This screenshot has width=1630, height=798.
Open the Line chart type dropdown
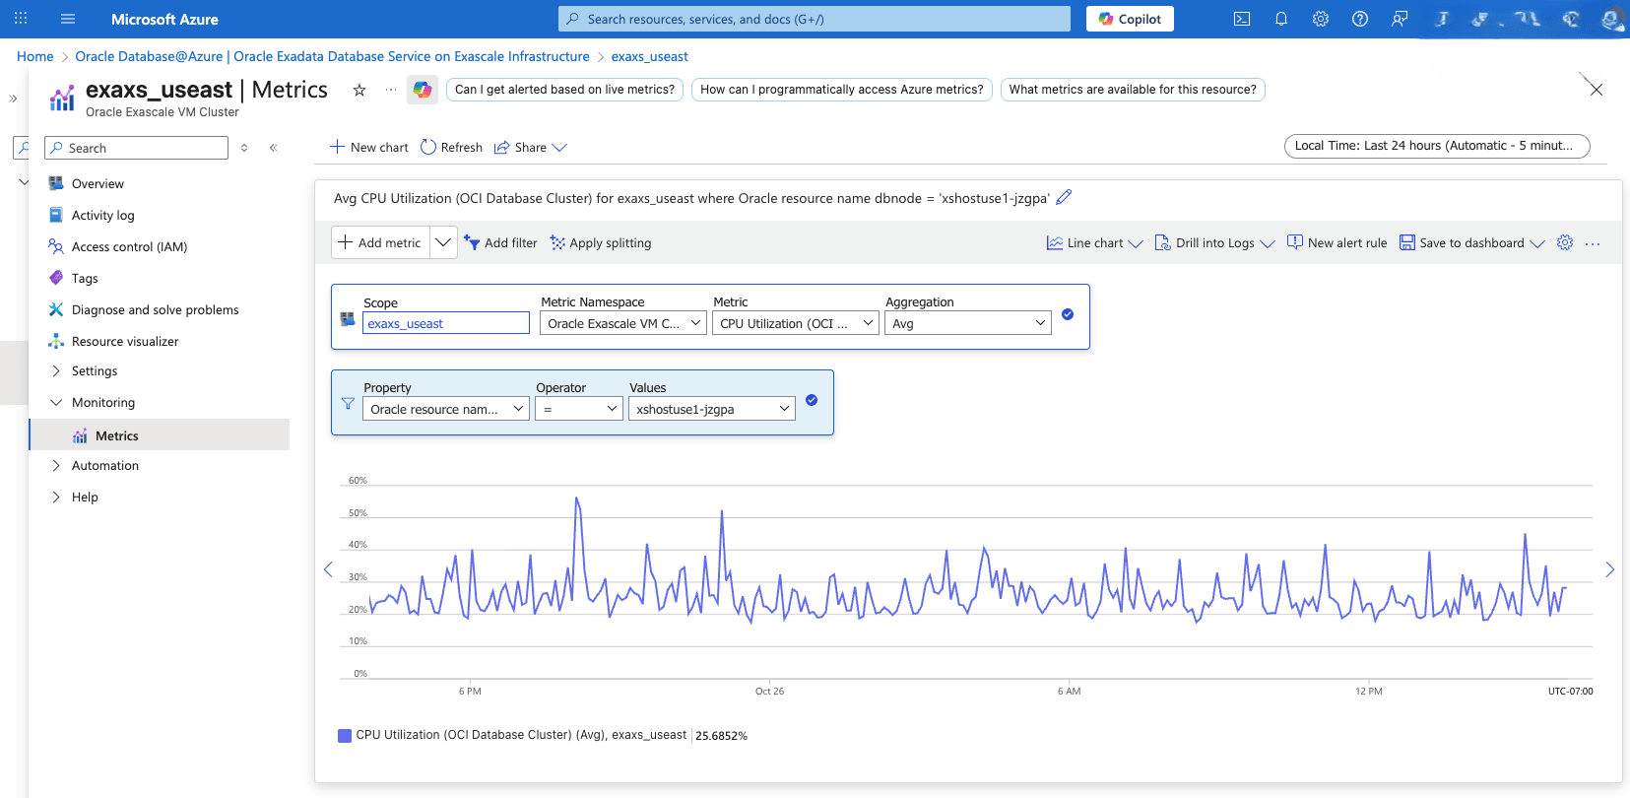[1094, 243]
